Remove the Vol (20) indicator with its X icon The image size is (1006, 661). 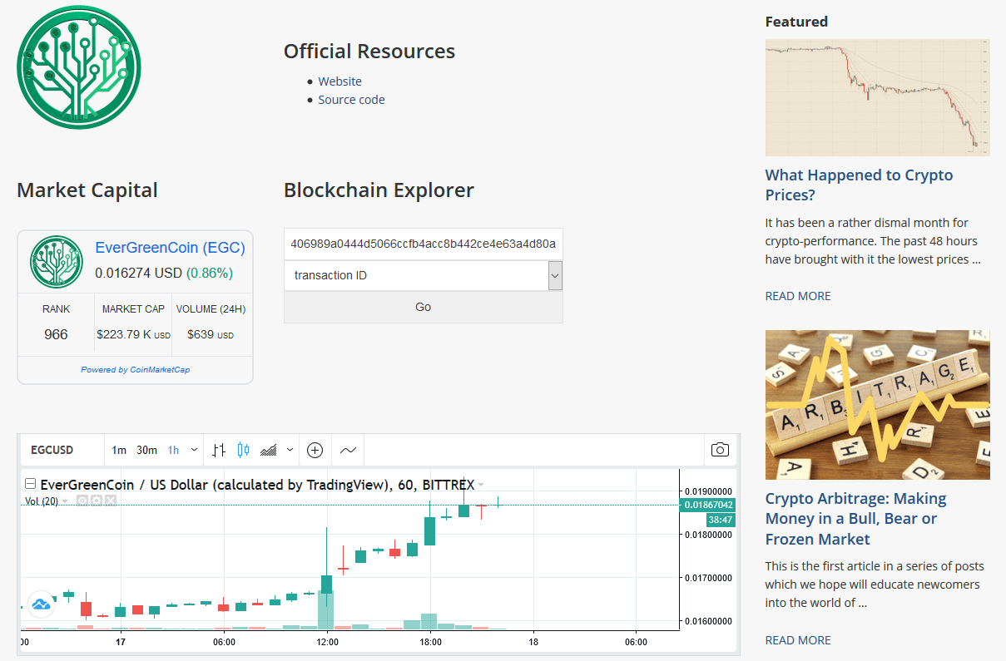point(111,501)
